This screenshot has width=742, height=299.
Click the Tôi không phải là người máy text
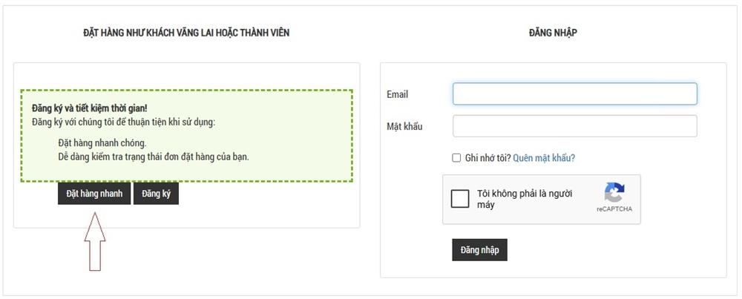(x=525, y=199)
